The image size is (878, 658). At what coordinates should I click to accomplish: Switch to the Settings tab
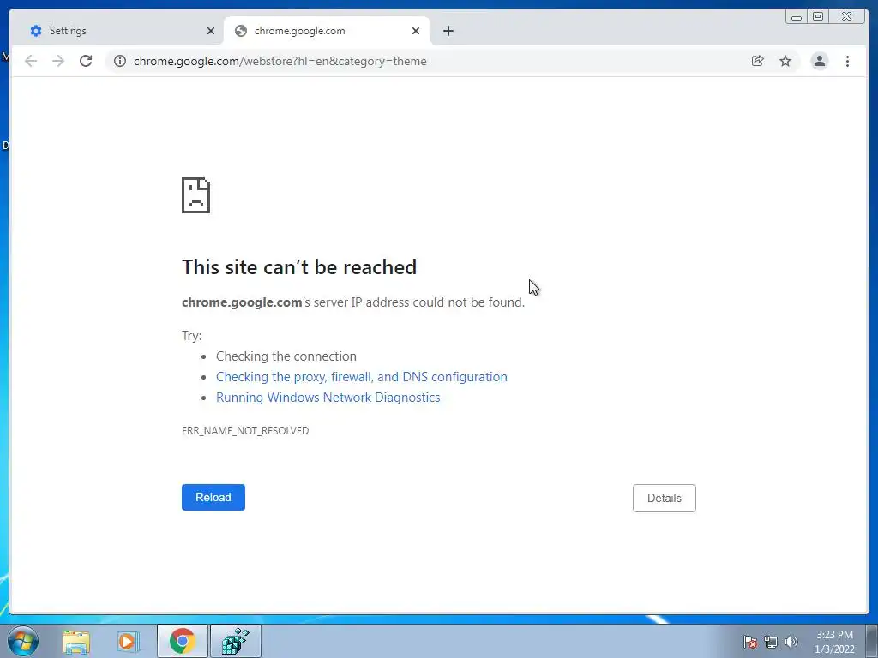click(x=117, y=31)
